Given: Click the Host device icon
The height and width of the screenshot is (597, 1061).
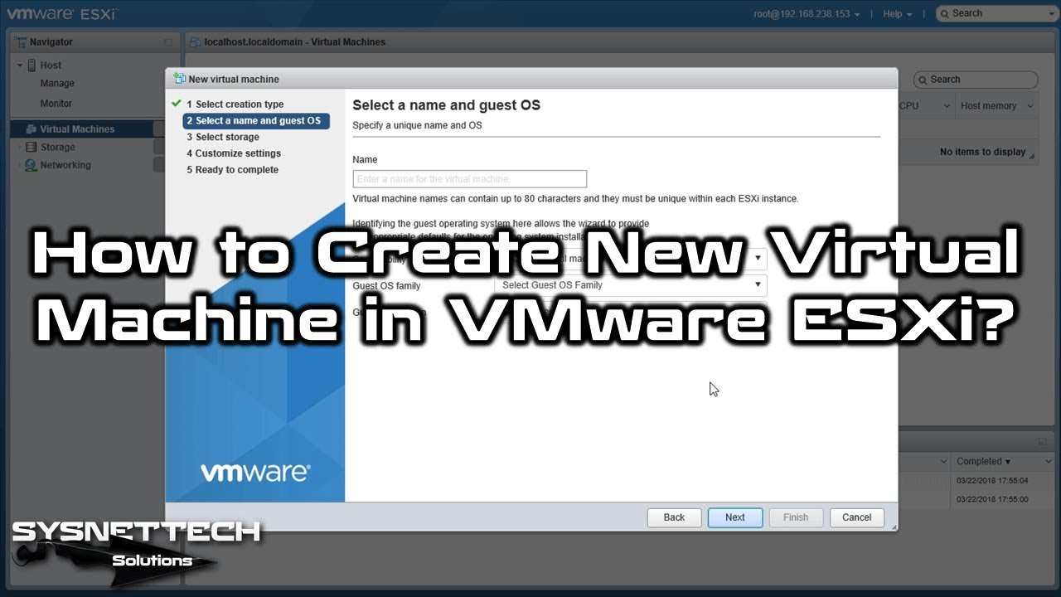Looking at the screenshot, I should pos(32,66).
